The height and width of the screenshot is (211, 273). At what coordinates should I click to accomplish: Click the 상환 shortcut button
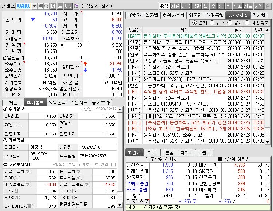tap(197, 6)
